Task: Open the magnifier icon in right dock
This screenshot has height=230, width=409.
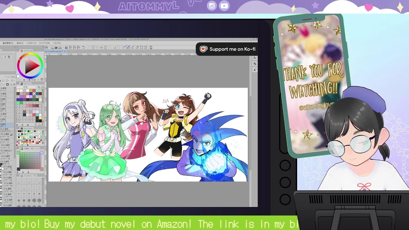Action: [x=255, y=69]
